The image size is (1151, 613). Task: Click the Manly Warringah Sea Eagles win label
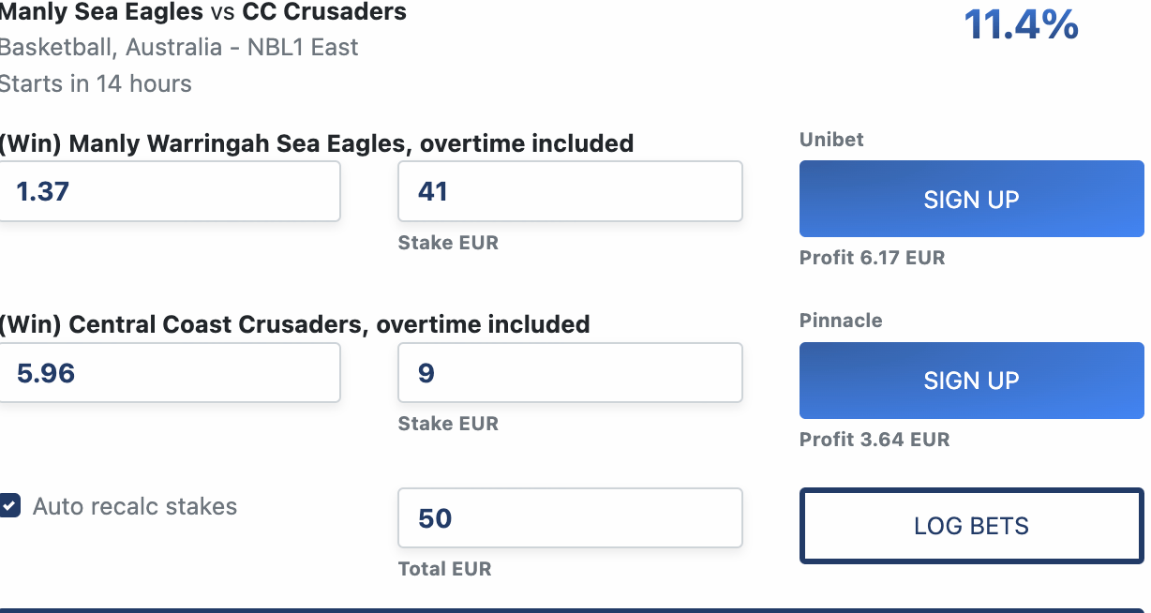[317, 143]
